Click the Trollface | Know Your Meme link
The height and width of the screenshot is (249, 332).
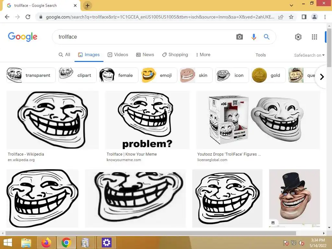[132, 154]
